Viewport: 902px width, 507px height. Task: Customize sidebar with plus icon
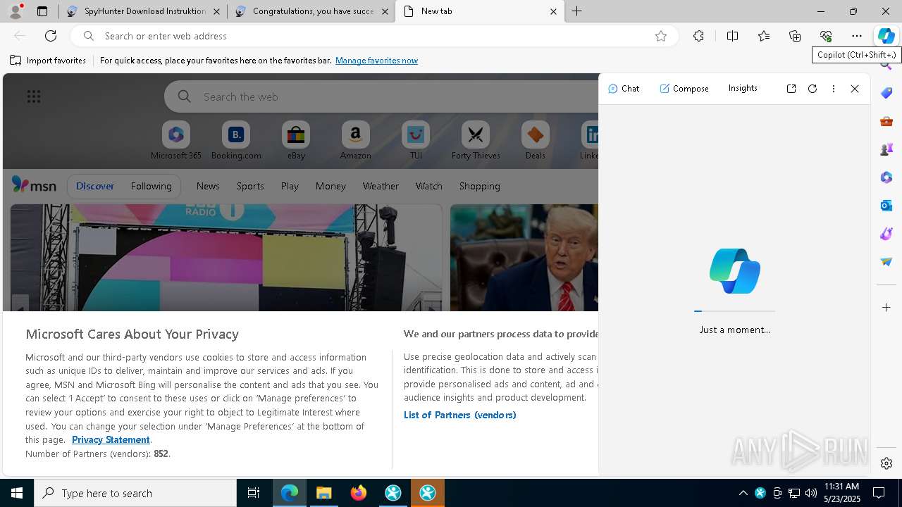(x=886, y=308)
